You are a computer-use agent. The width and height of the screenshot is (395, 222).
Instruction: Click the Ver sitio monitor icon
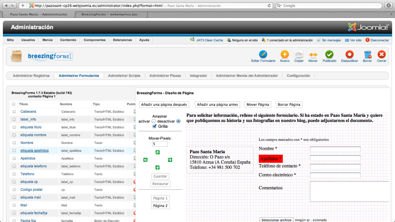coord(347,40)
